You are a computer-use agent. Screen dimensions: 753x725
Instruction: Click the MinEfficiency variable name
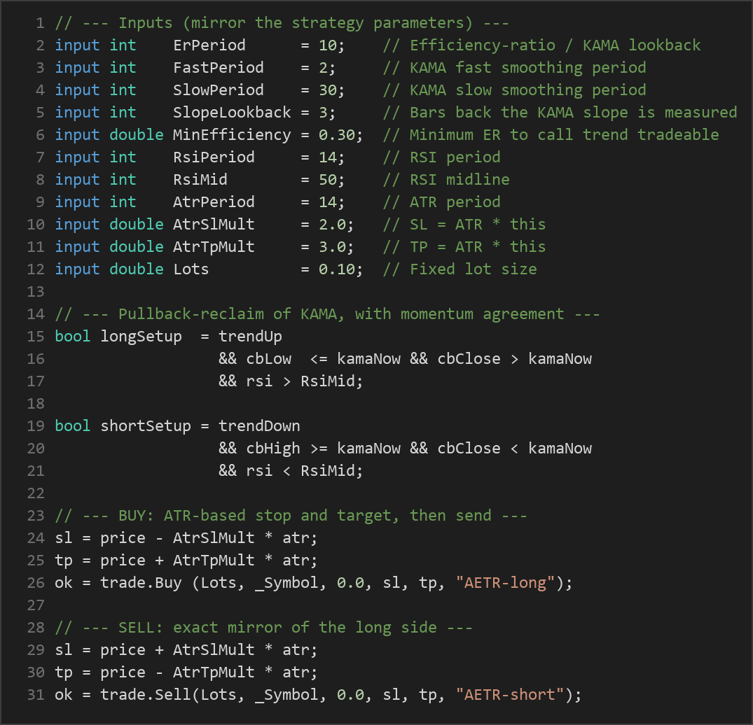pos(231,135)
